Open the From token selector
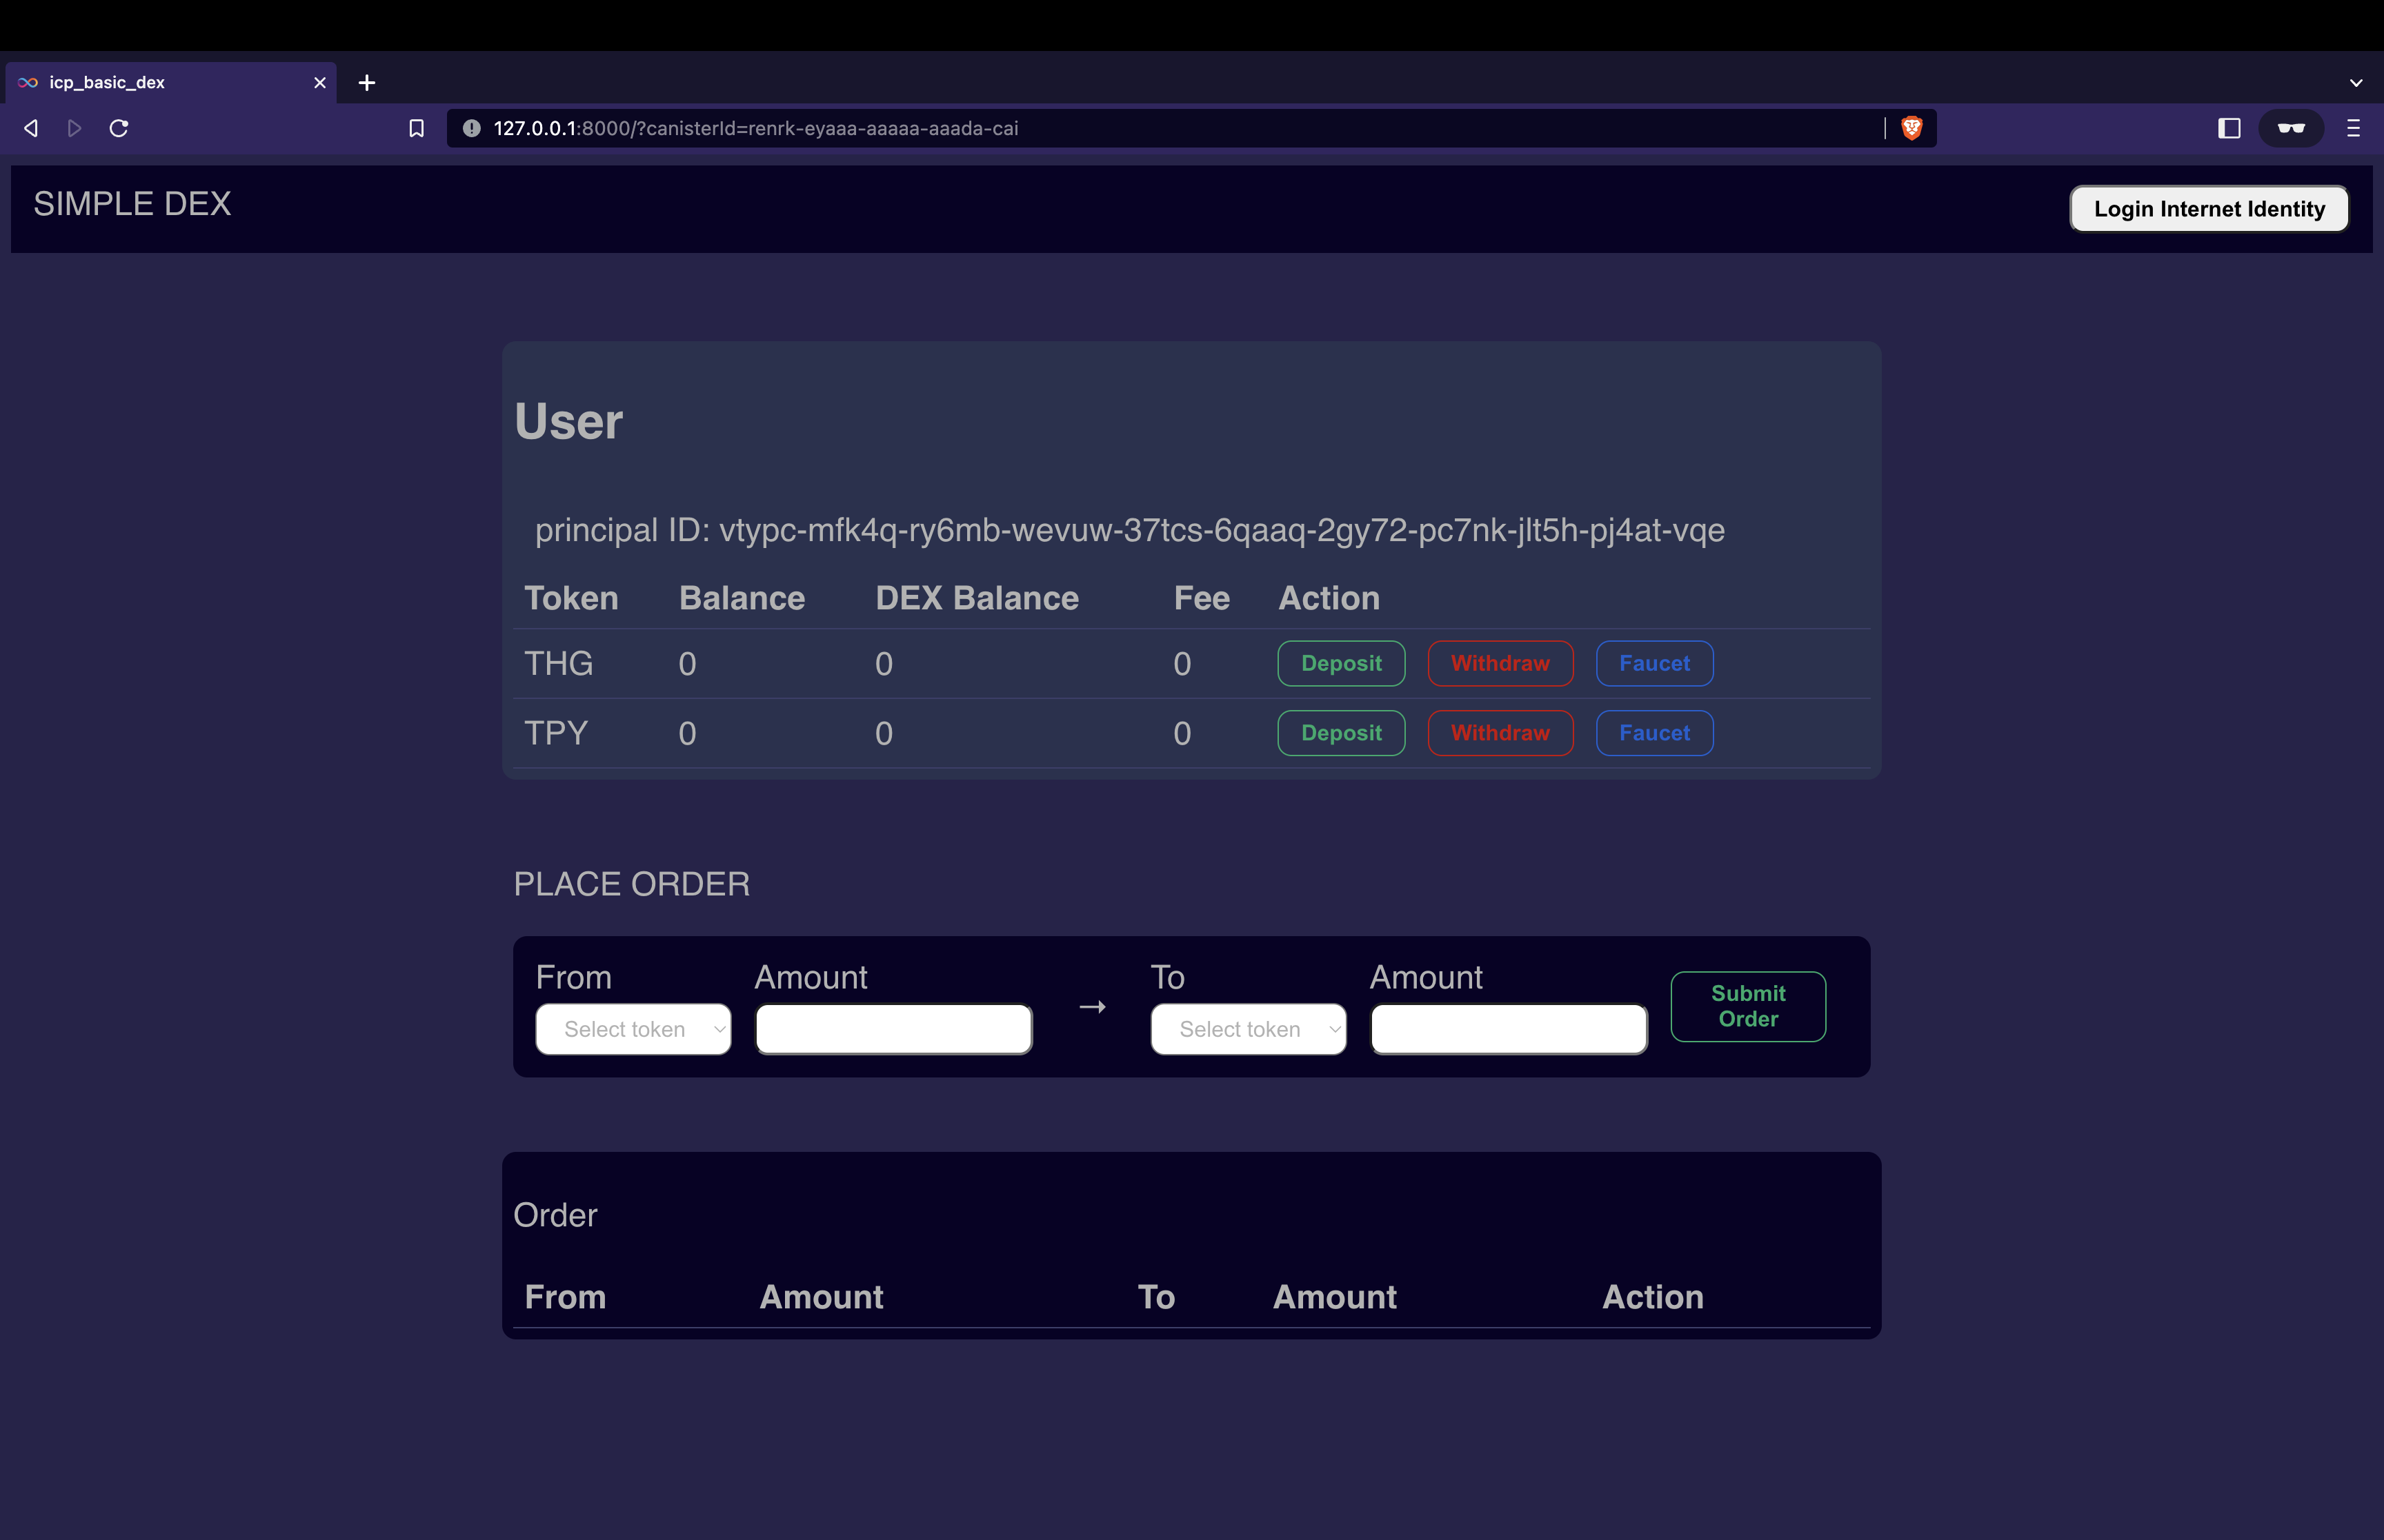Image resolution: width=2384 pixels, height=1540 pixels. [633, 1029]
